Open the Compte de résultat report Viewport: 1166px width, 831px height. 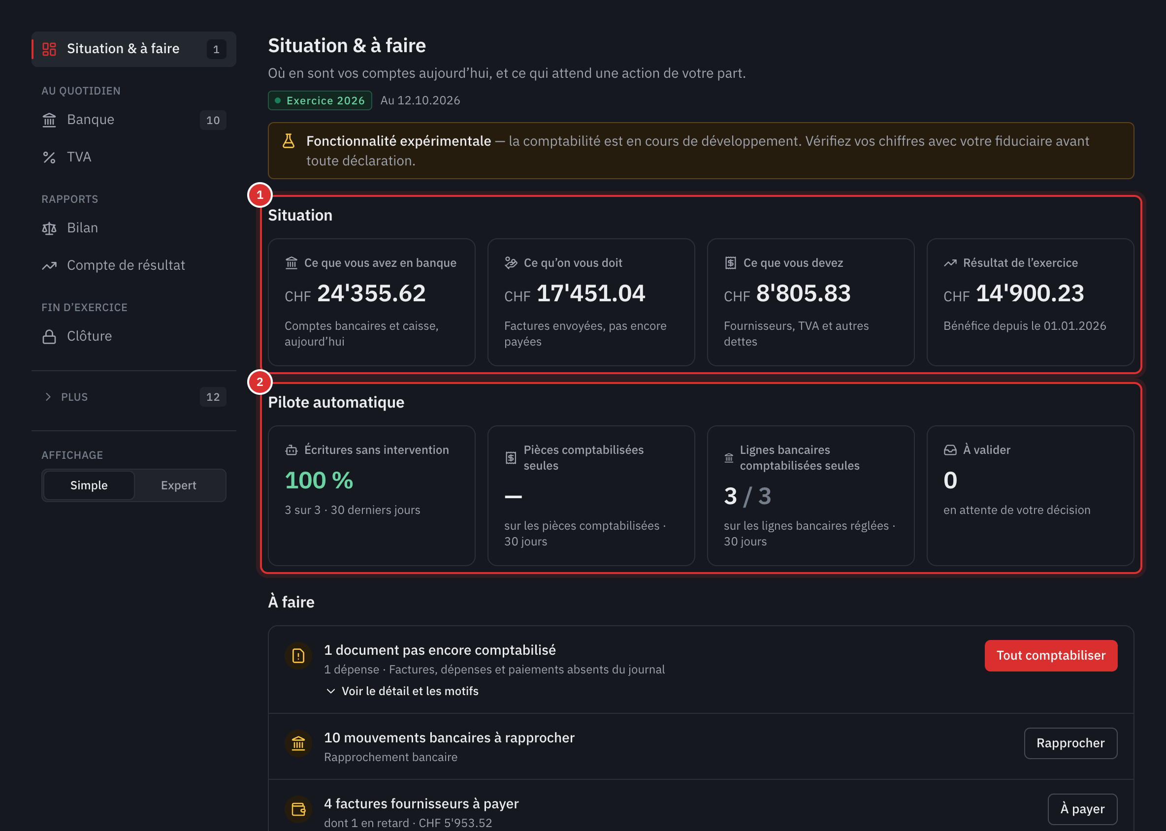pyautogui.click(x=133, y=265)
